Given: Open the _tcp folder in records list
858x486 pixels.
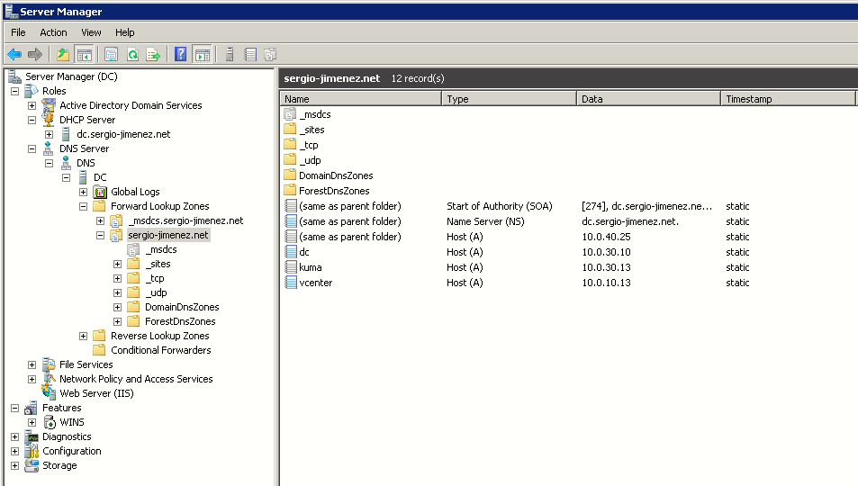Looking at the screenshot, I should tap(309, 145).
